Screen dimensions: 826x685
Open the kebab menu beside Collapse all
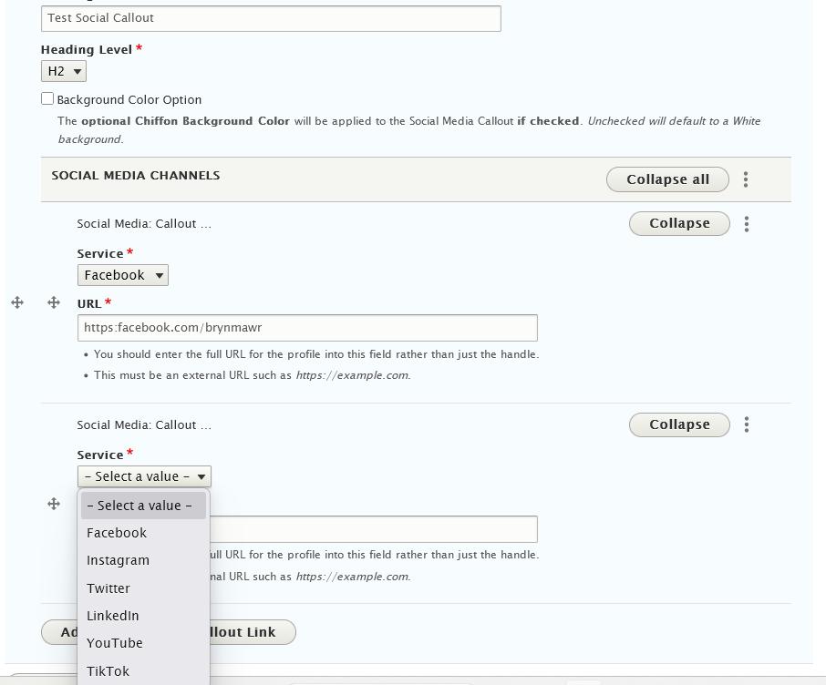(746, 179)
